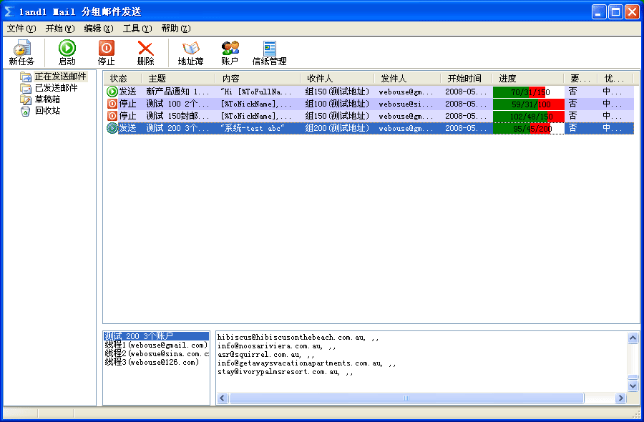This screenshot has height=422, width=644.
Task: Click stay@ivorypalmsresort.com.au log line
Action: (286, 372)
